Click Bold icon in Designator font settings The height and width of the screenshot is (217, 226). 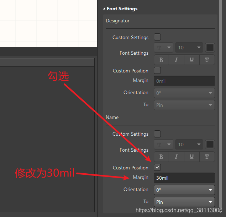(161, 60)
